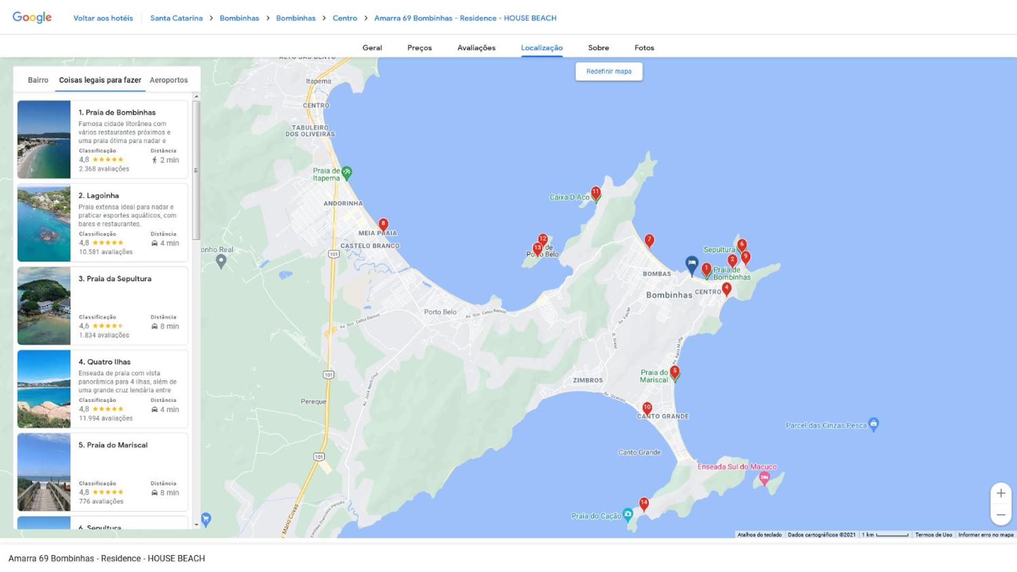Click the blue hotel marker pin
The width and height of the screenshot is (1017, 572).
coord(692,265)
